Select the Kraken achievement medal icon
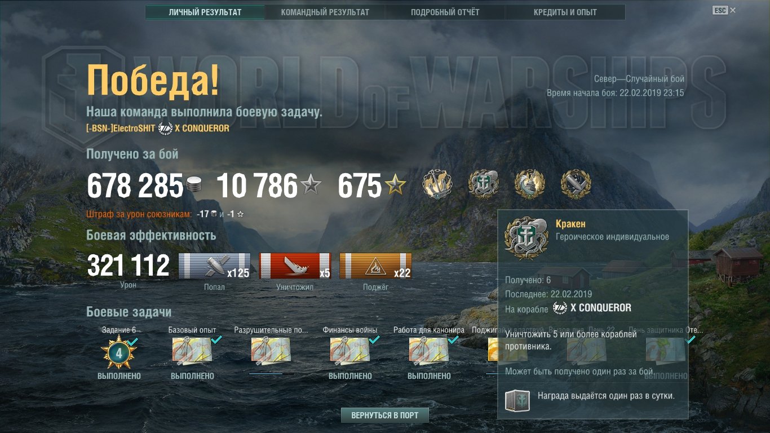 tap(484, 184)
